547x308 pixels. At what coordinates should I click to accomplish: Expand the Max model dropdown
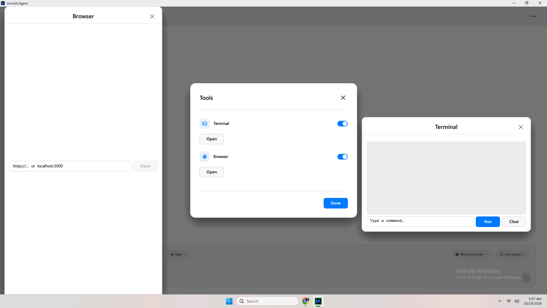point(178,254)
